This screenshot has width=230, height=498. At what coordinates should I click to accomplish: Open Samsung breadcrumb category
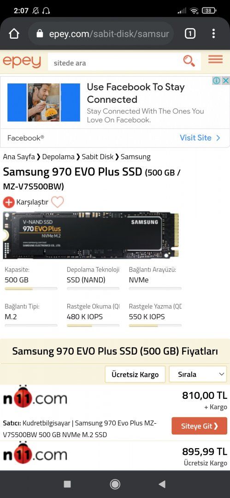(136, 157)
